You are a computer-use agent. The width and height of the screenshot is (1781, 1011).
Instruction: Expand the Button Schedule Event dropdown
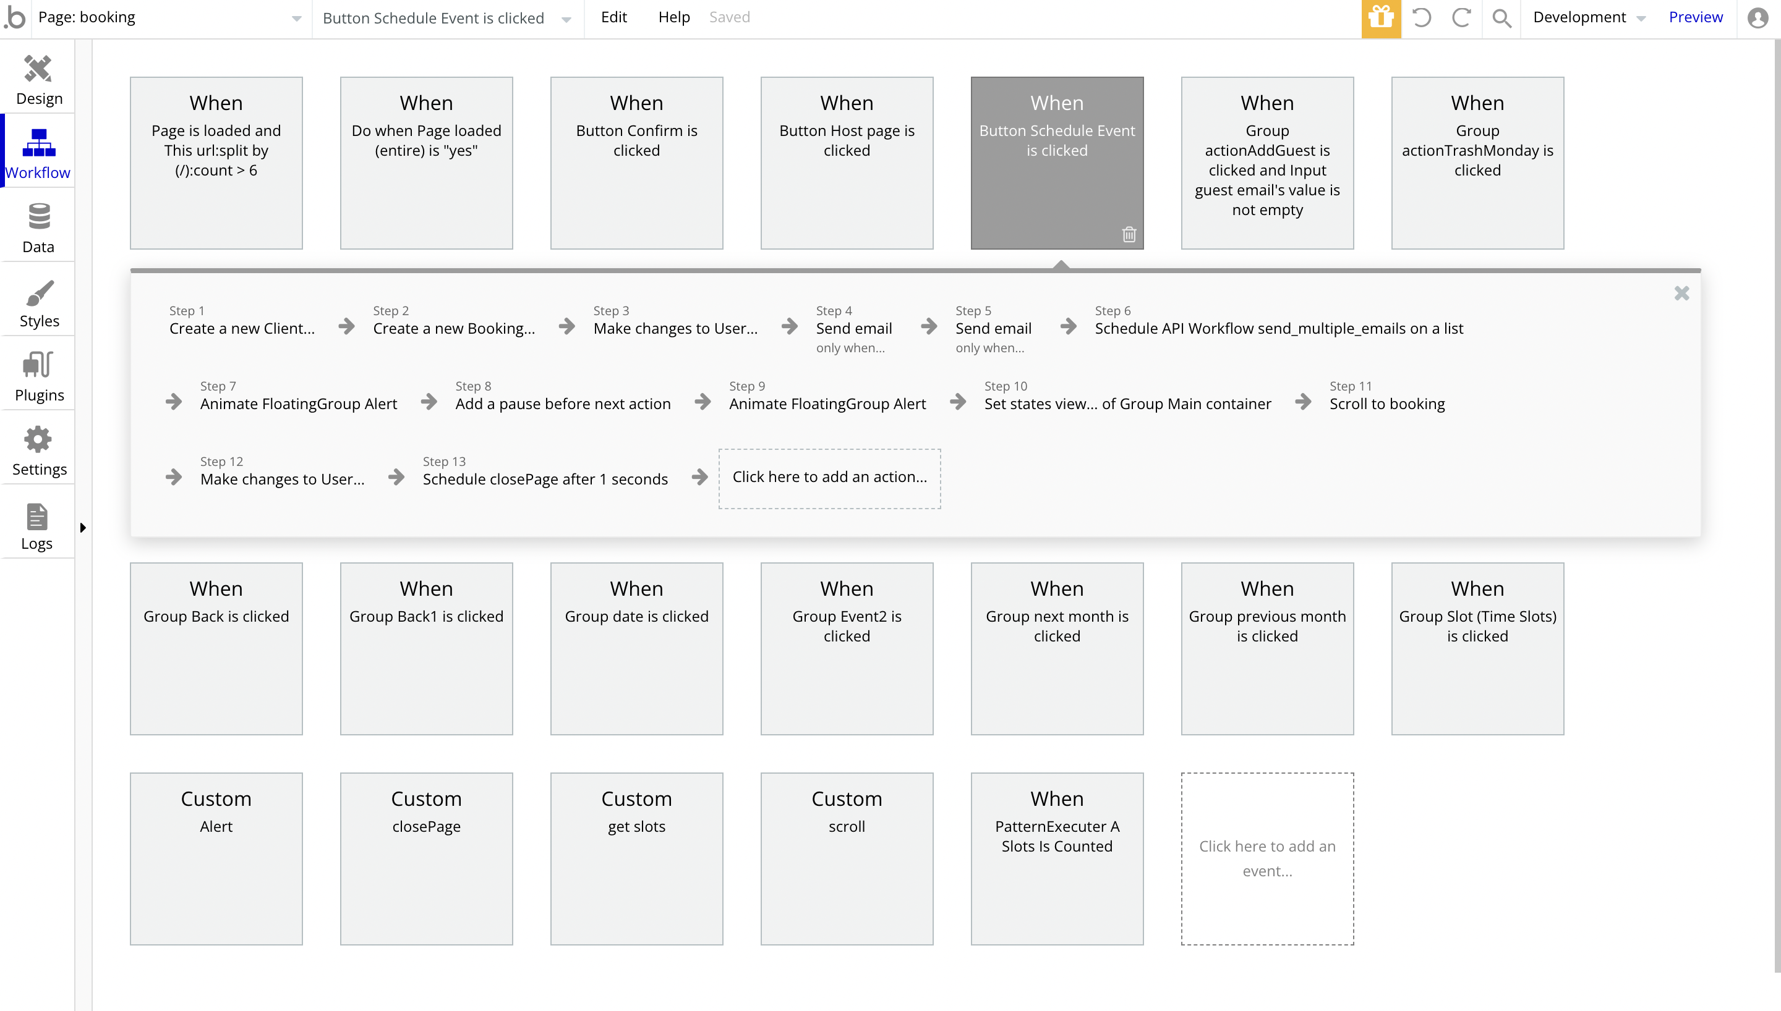point(566,19)
